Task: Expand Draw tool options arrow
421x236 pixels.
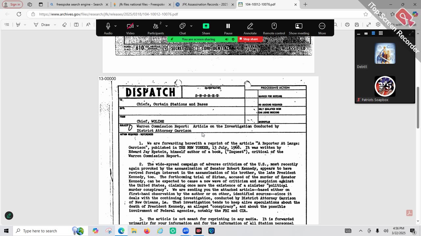Action: click(x=55, y=25)
